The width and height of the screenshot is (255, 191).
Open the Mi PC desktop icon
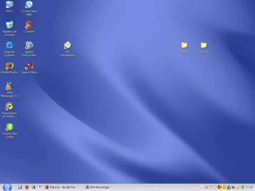[x=10, y=6]
